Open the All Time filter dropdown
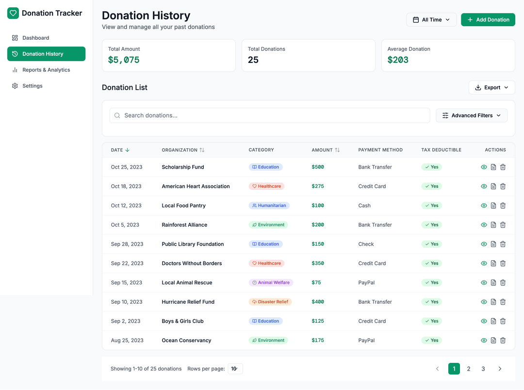 click(x=431, y=19)
